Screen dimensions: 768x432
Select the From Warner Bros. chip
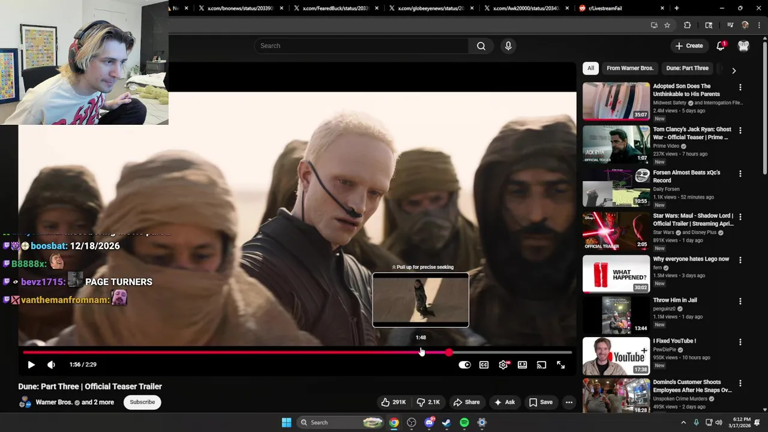(629, 68)
